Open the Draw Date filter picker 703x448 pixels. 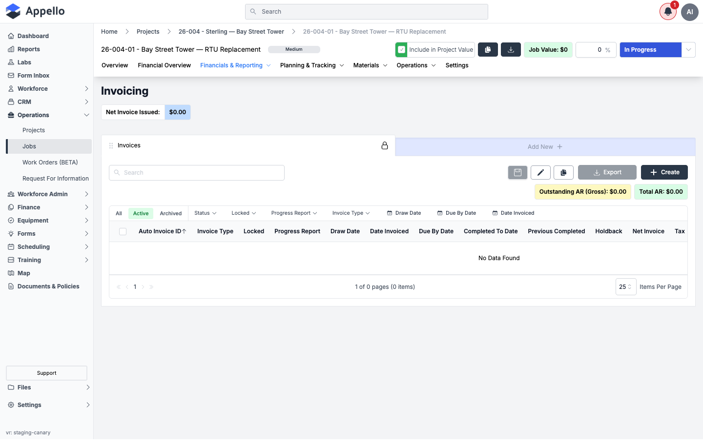(404, 213)
